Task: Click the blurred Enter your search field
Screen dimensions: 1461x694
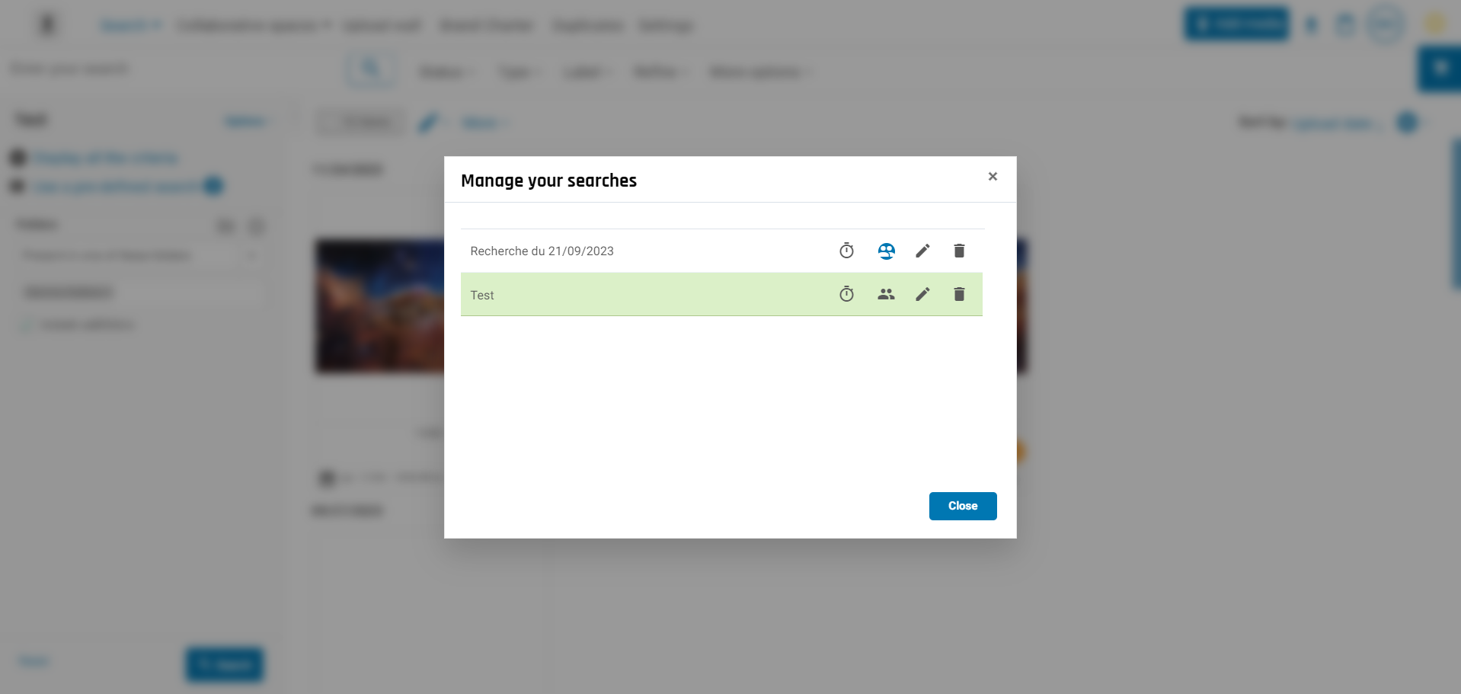Action: pyautogui.click(x=174, y=69)
